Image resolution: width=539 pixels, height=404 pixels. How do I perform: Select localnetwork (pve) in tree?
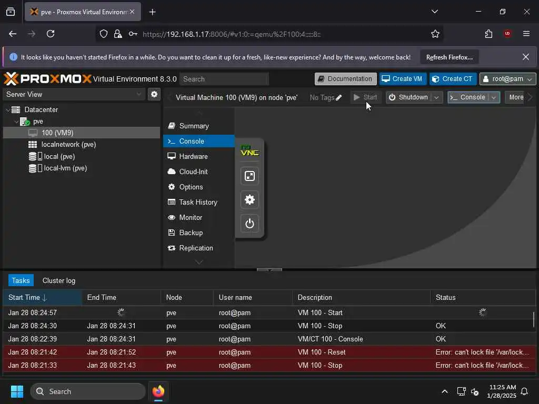pos(82,145)
